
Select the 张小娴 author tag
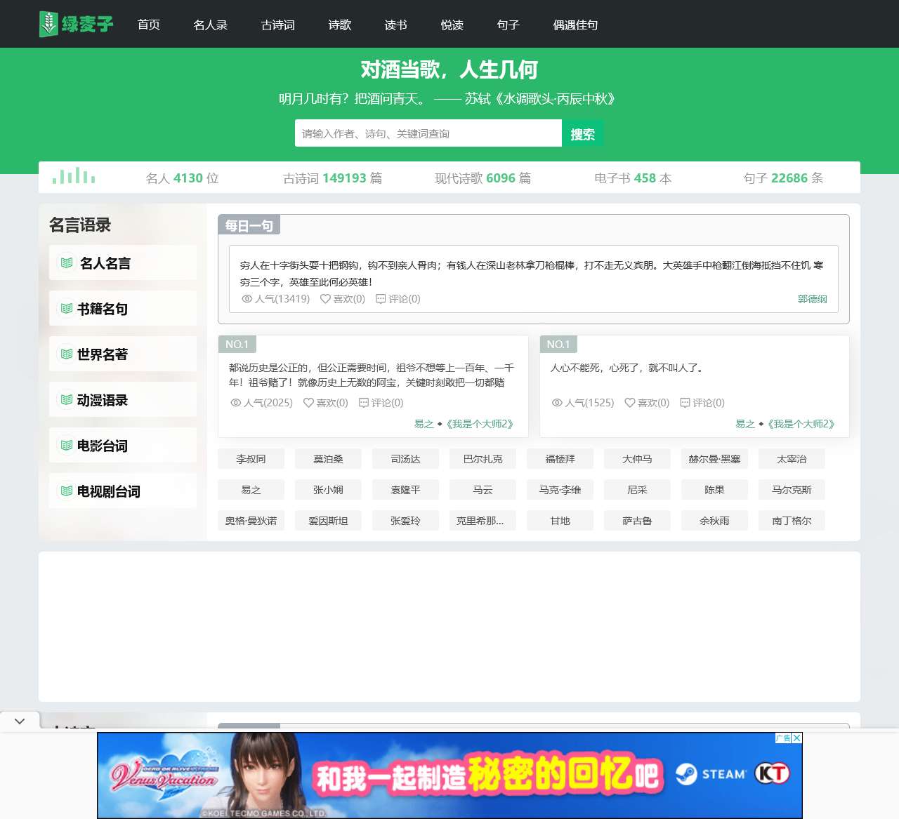(x=328, y=490)
